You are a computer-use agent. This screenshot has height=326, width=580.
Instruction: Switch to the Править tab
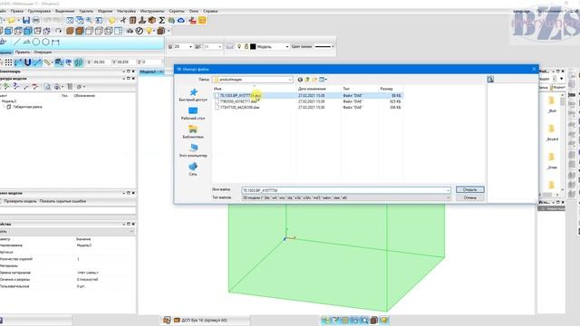point(23,53)
